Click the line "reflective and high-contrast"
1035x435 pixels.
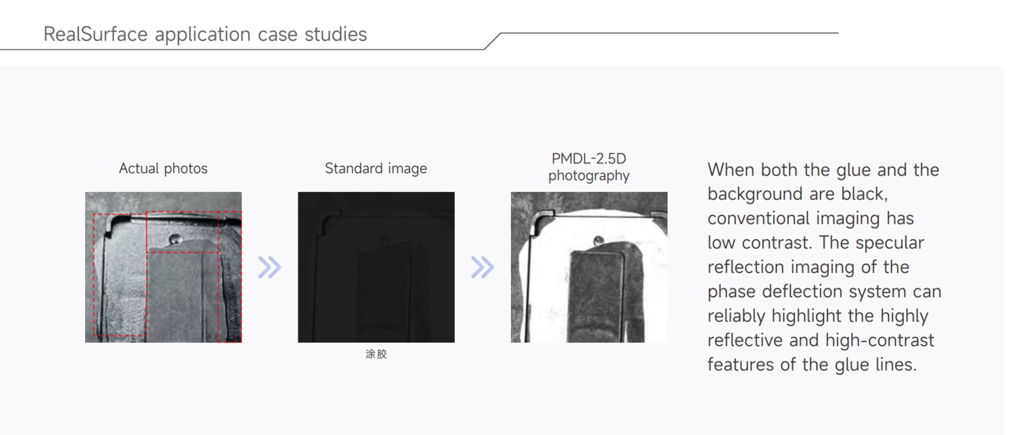[820, 340]
